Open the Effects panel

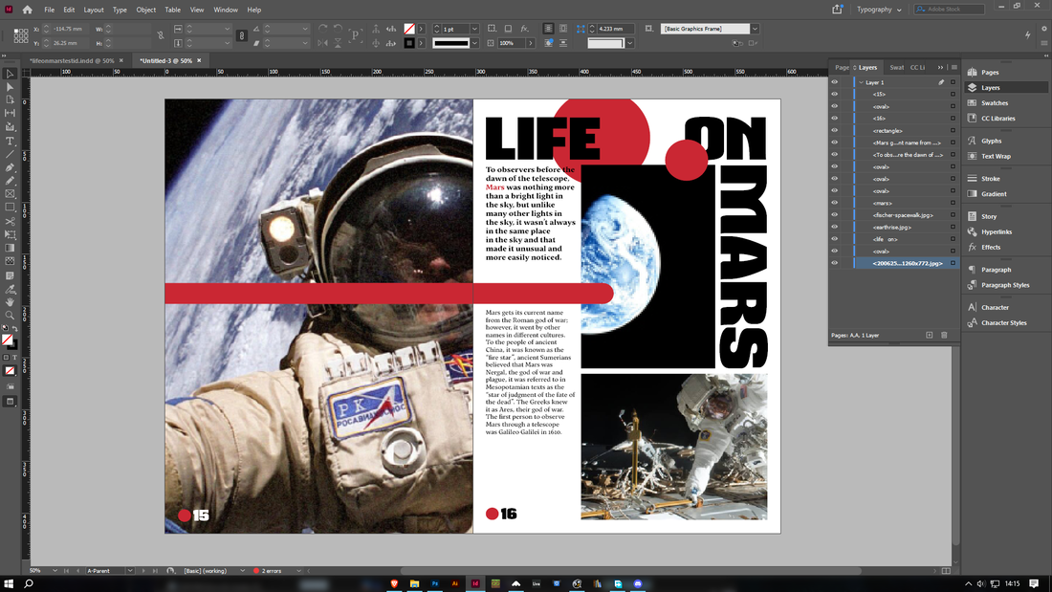pyautogui.click(x=990, y=248)
